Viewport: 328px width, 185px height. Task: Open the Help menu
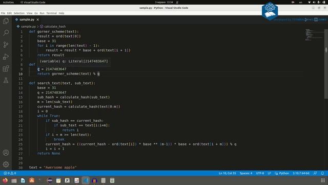[61, 13]
